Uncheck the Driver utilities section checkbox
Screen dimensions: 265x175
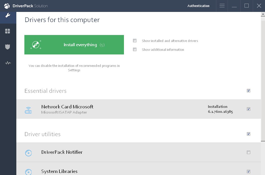coord(248,134)
